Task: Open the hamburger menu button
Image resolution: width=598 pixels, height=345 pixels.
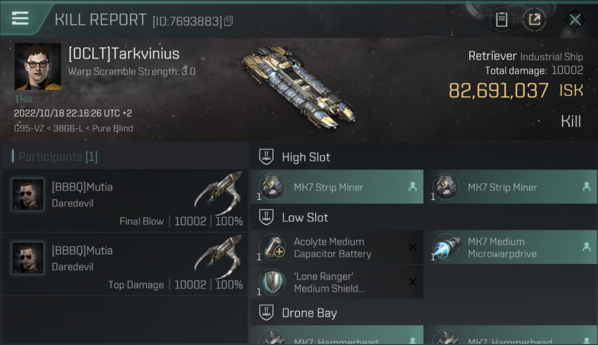Action: point(20,18)
